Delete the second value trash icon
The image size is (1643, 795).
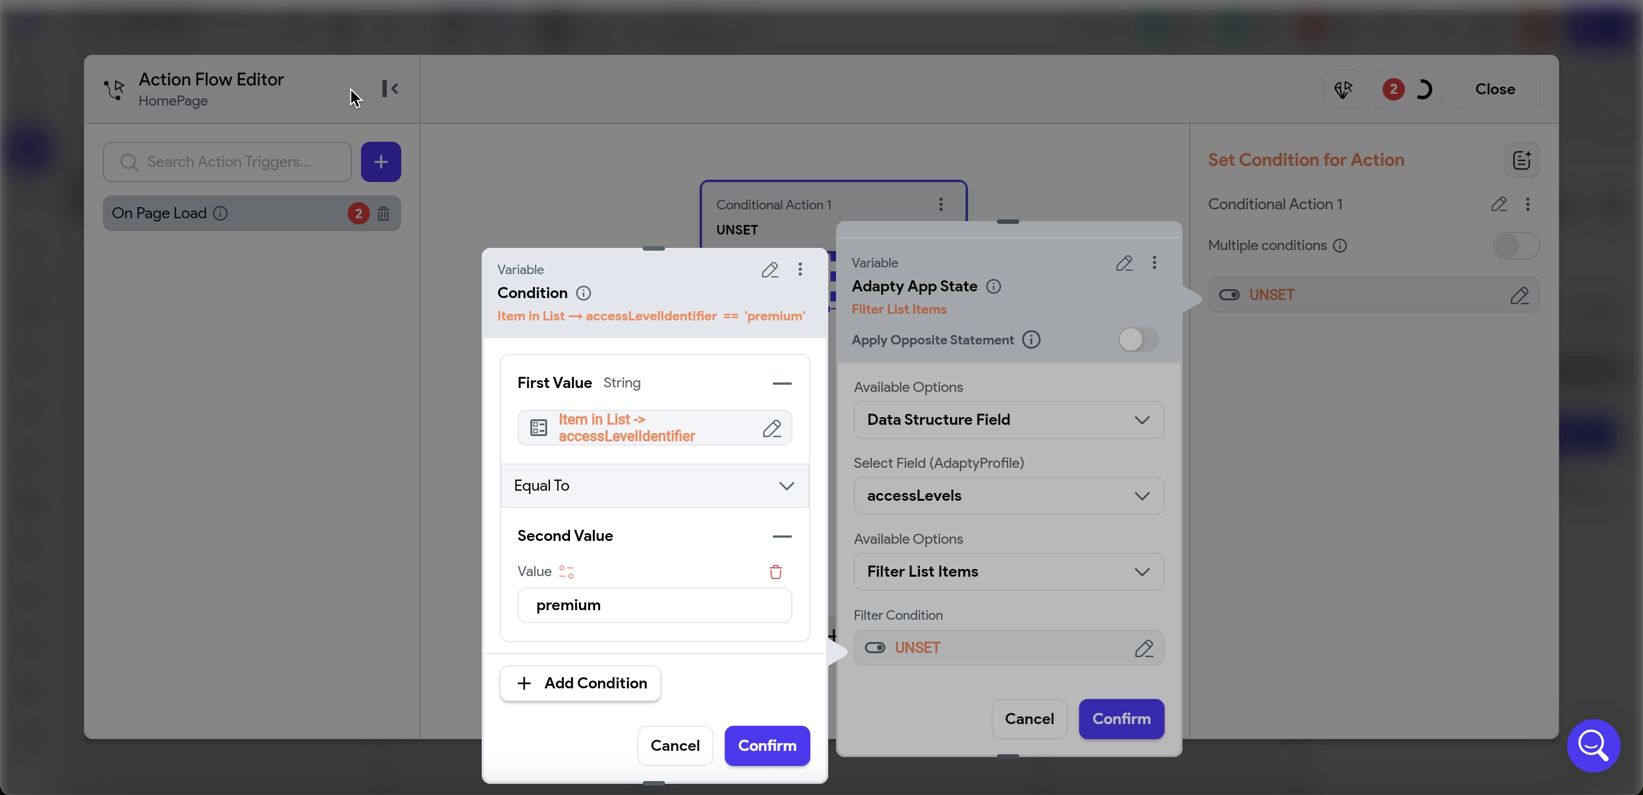pos(775,572)
